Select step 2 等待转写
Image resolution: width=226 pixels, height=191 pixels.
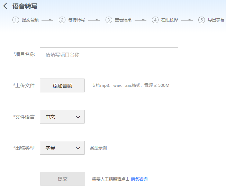click(x=72, y=20)
